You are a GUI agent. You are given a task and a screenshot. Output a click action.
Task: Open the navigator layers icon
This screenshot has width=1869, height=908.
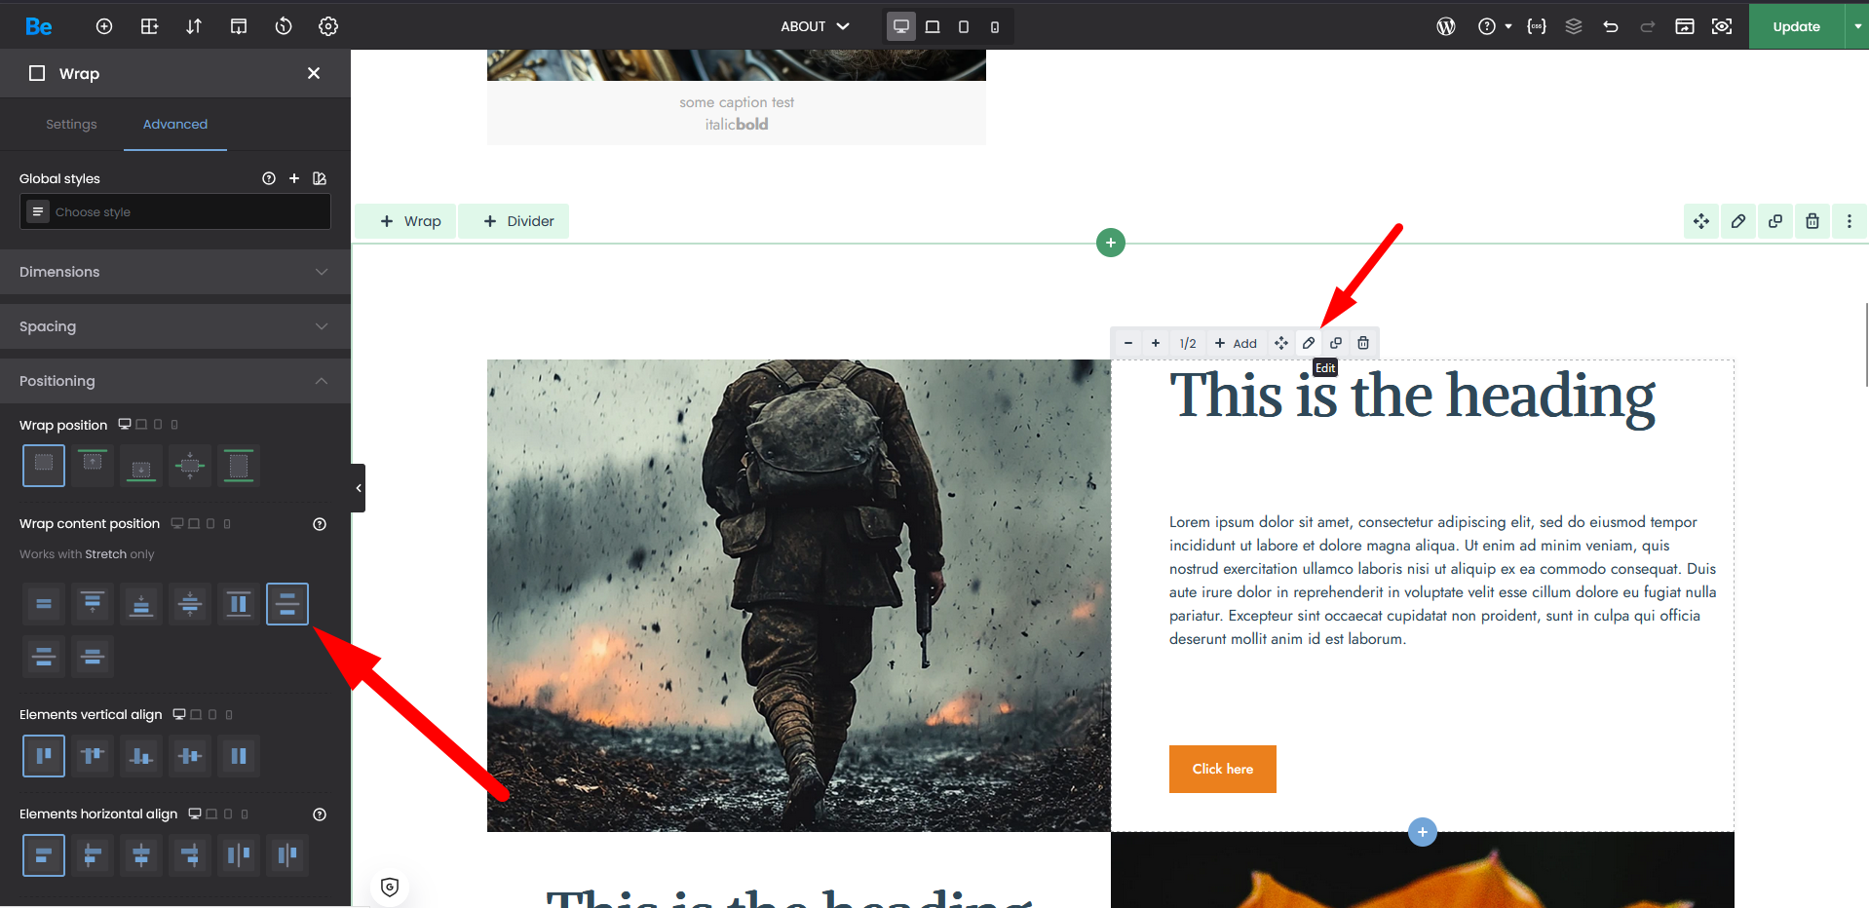(x=1574, y=26)
